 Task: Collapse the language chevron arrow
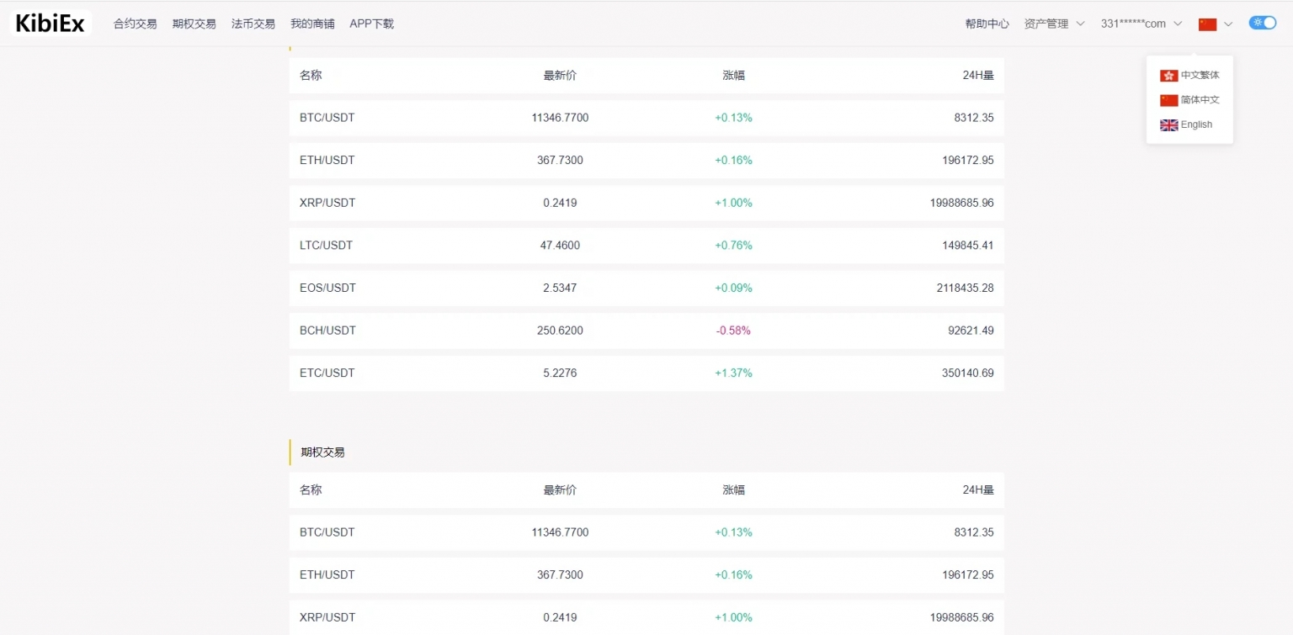click(1228, 24)
